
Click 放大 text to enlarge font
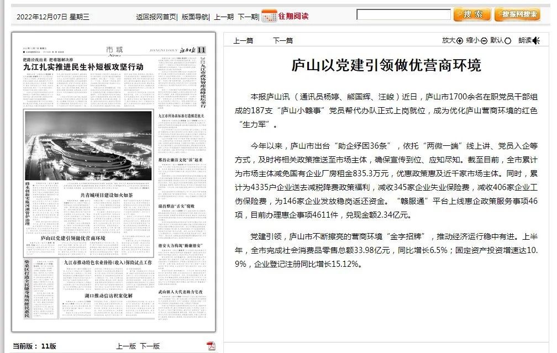pyautogui.click(x=449, y=40)
